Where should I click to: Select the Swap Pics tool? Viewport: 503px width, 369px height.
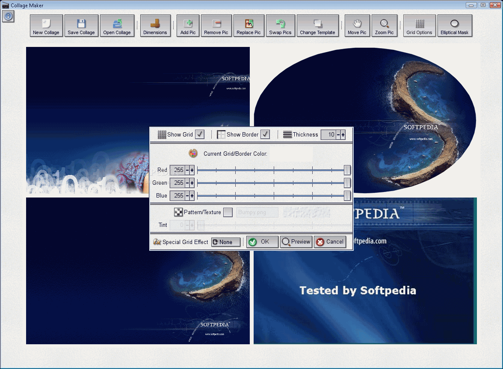(x=281, y=26)
